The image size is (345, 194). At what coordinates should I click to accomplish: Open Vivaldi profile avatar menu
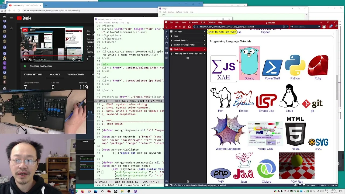pos(324,27)
